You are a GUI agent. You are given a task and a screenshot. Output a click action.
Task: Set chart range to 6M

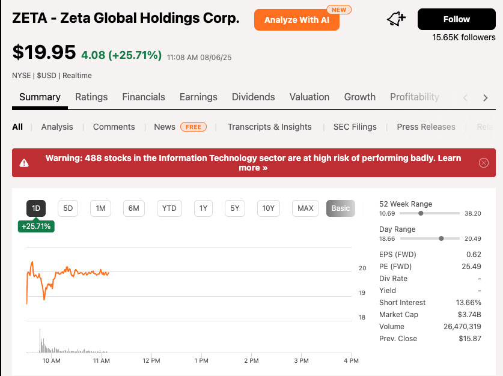(134, 208)
